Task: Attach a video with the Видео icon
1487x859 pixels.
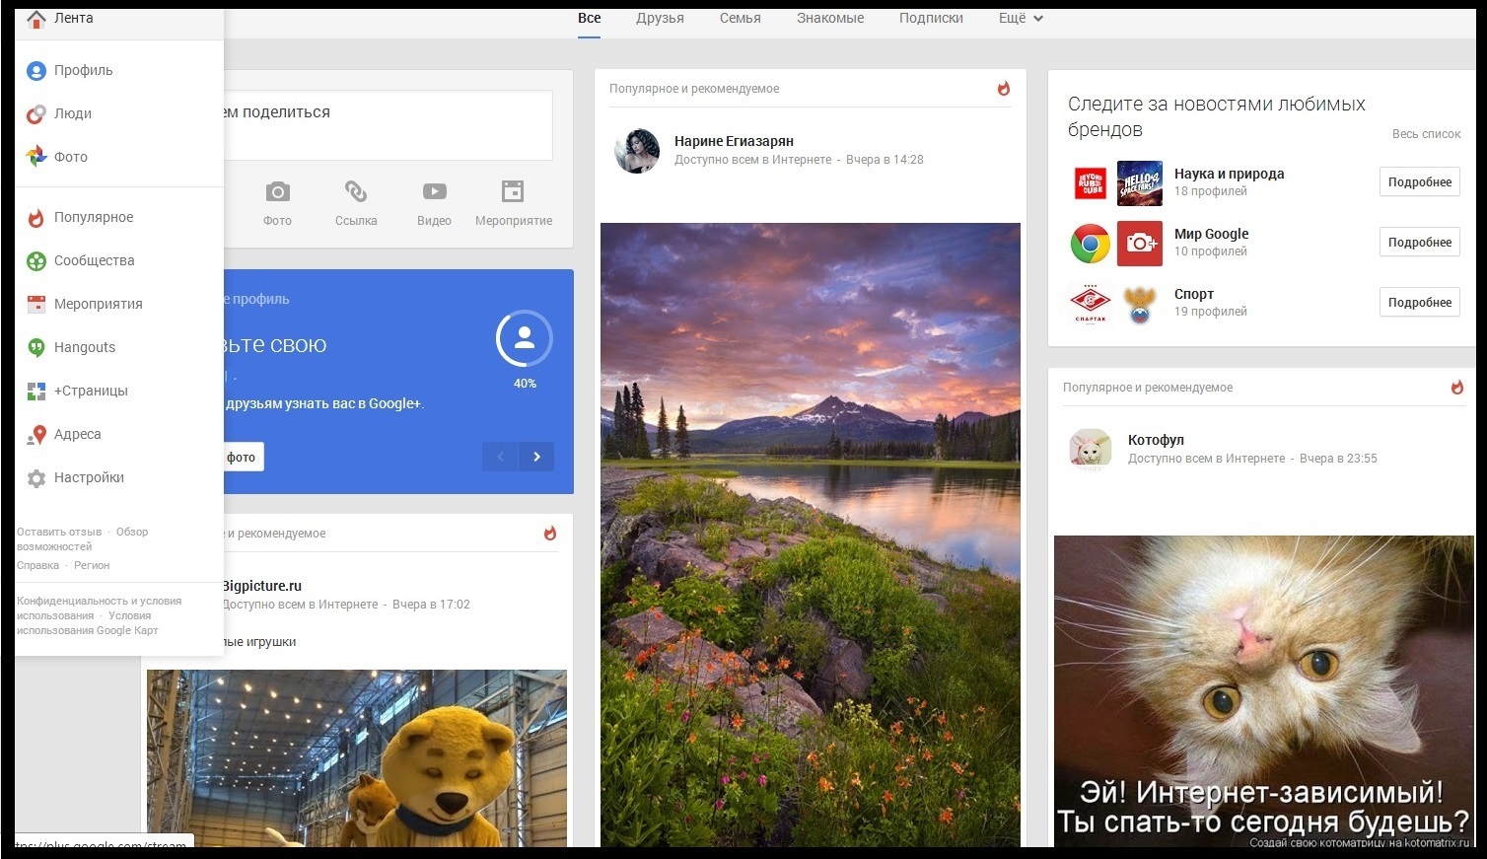Action: click(434, 191)
